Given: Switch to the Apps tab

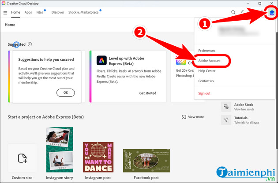Looking at the screenshot, I should pyautogui.click(x=28, y=12).
